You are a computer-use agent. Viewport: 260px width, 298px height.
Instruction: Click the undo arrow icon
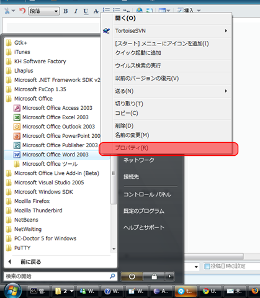22,11
